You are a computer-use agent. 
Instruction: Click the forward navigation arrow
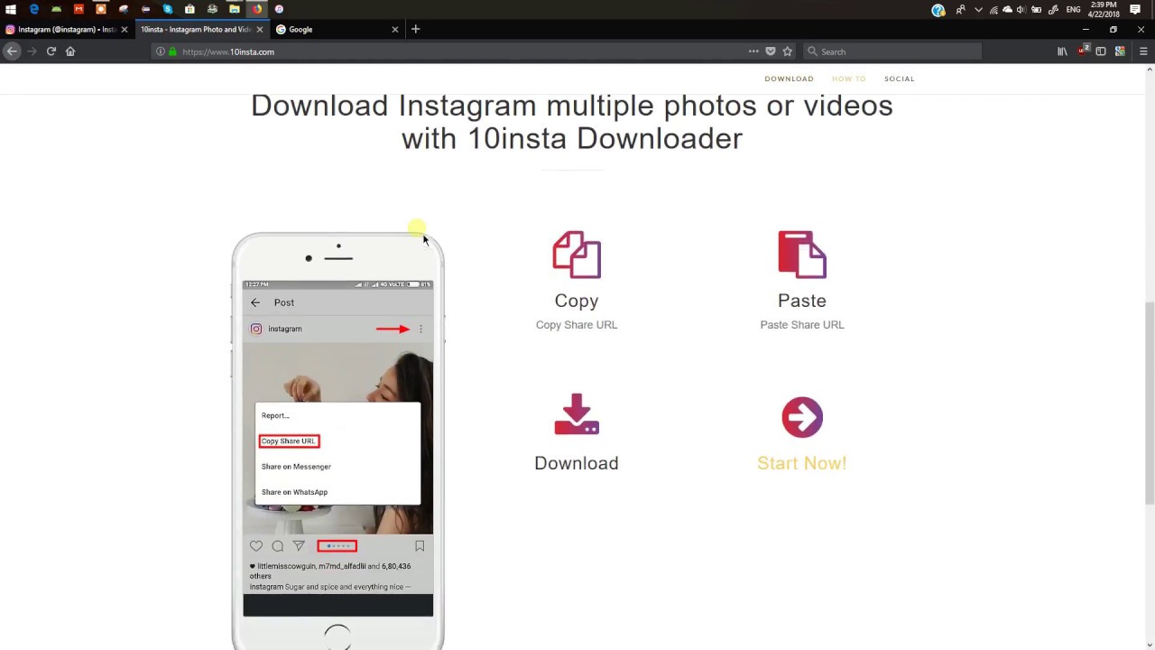pyautogui.click(x=32, y=51)
